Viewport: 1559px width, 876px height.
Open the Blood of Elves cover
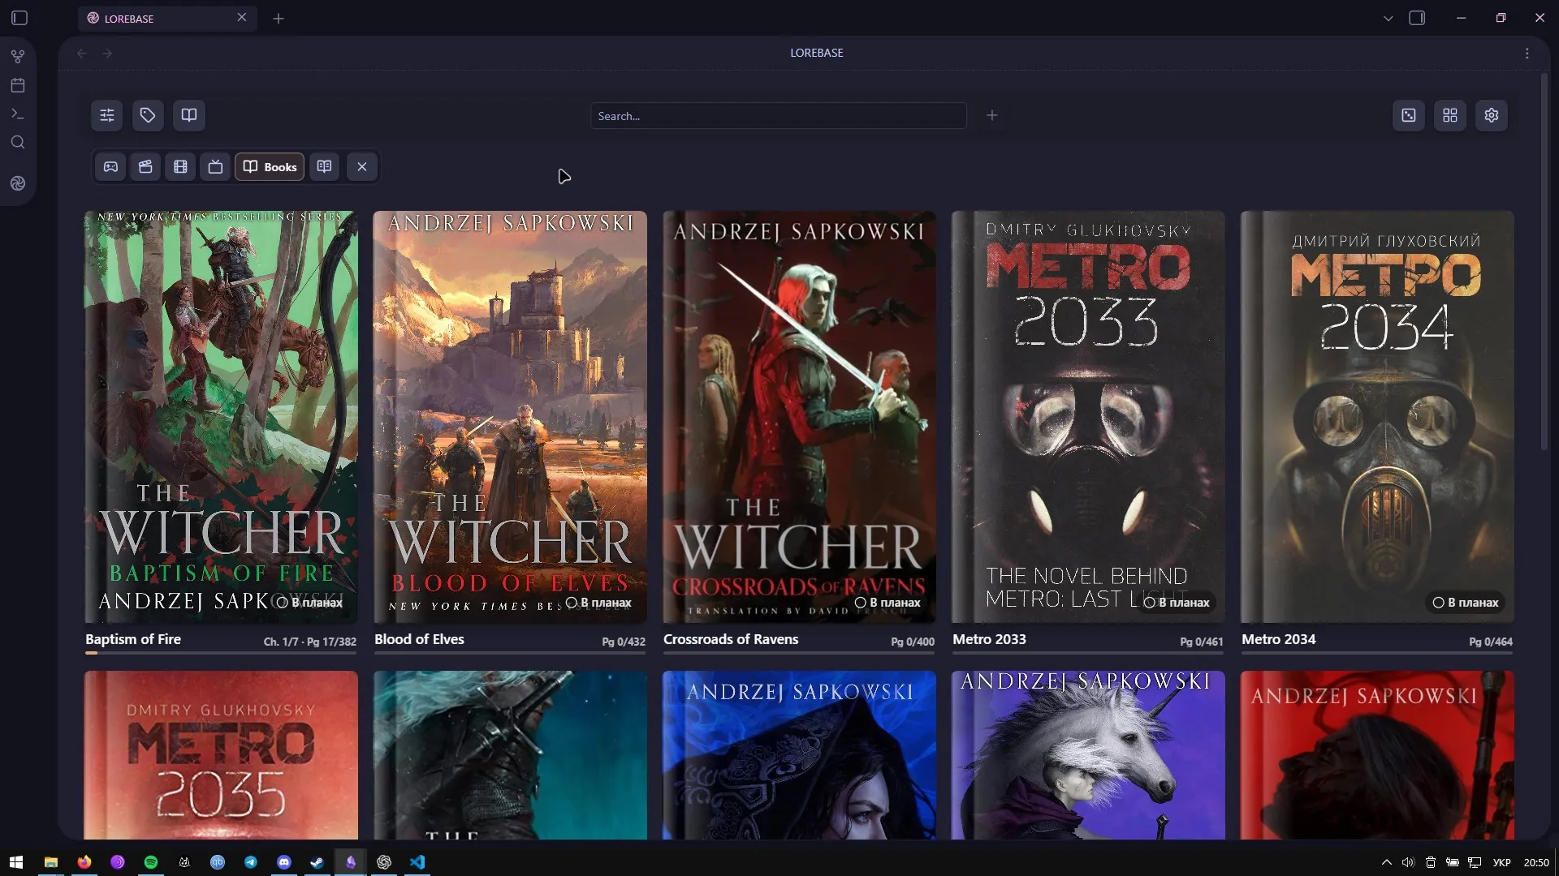coord(510,417)
